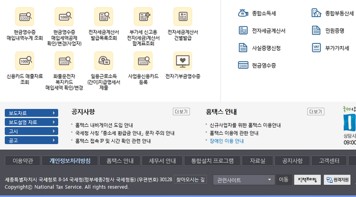Open the 원격지원 button

coord(337,180)
